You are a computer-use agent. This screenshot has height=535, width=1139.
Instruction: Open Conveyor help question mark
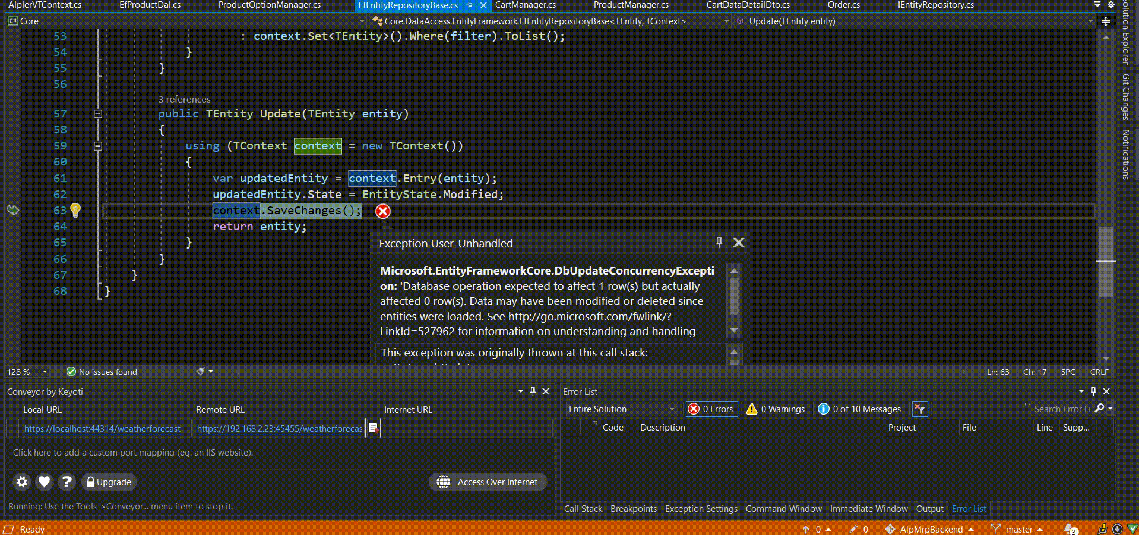[x=67, y=482]
